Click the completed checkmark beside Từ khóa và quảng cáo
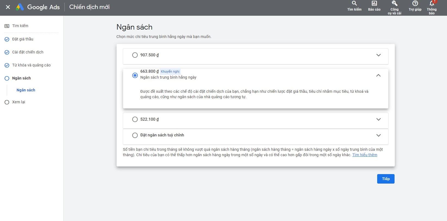The width and height of the screenshot is (447, 221). pyautogui.click(x=7, y=65)
